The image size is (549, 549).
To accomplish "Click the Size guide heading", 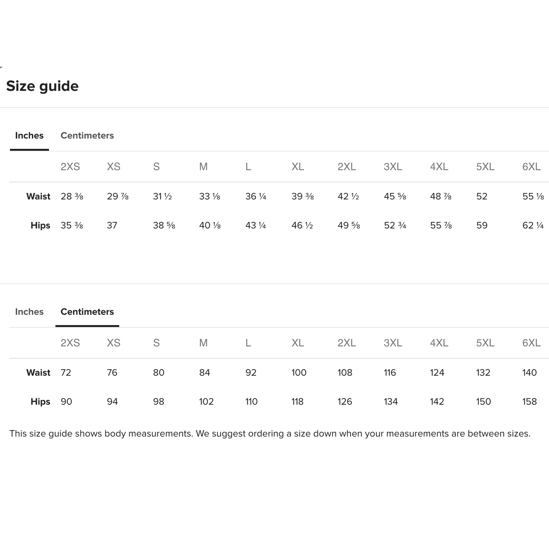I will pos(42,86).
